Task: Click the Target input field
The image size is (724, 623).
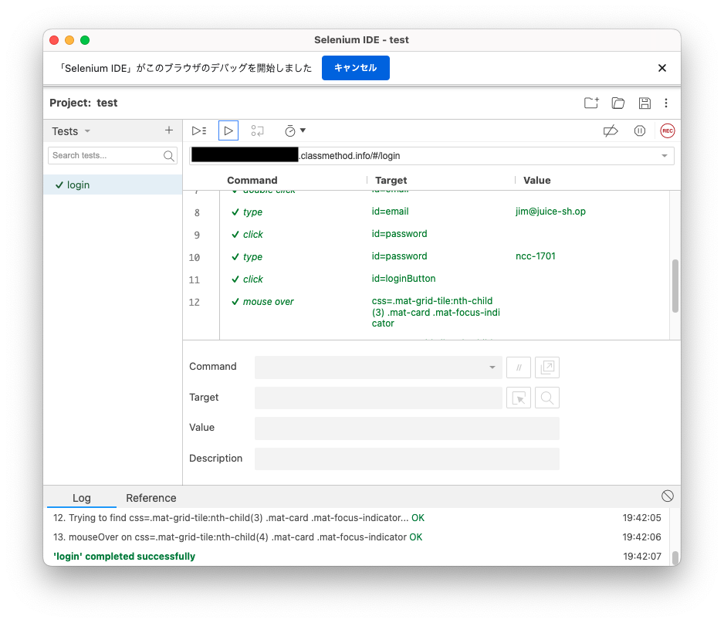Action: pyautogui.click(x=378, y=398)
